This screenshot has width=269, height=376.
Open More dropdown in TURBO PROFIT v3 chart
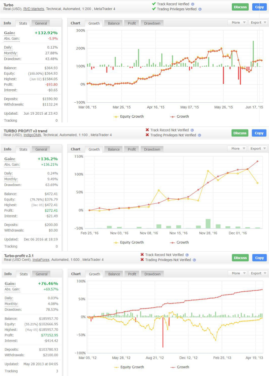coord(237,149)
